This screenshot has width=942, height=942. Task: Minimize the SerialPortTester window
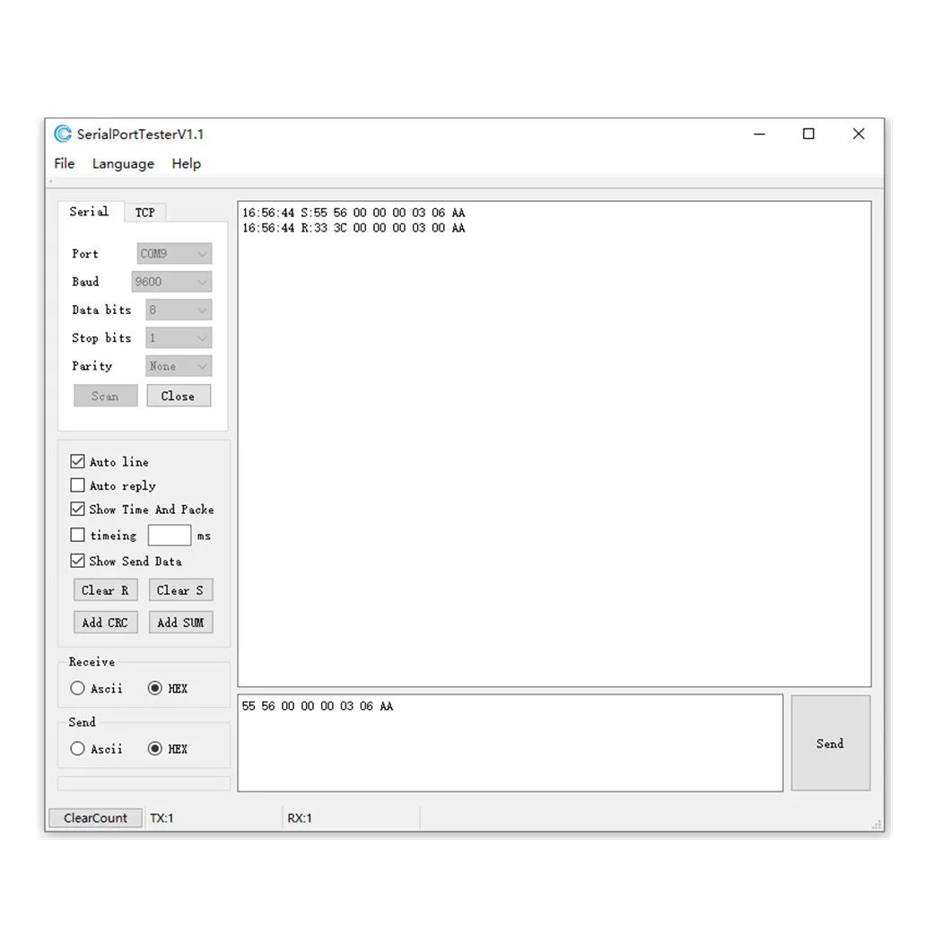pyautogui.click(x=759, y=134)
